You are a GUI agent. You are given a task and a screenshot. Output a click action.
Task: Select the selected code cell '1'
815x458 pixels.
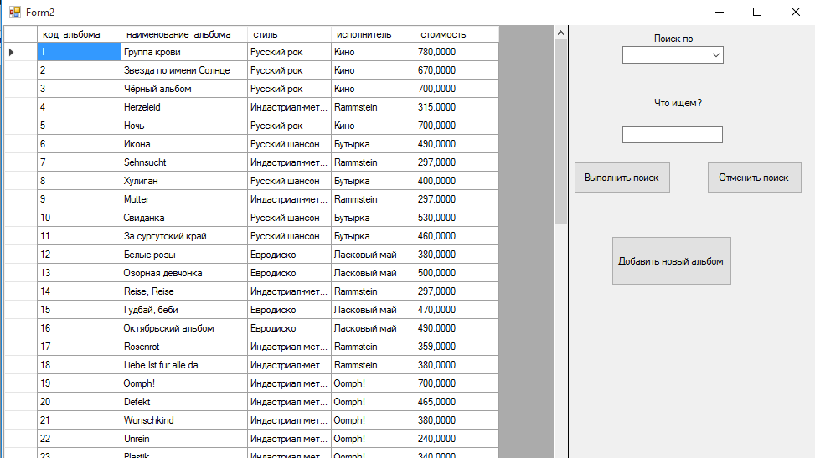79,52
